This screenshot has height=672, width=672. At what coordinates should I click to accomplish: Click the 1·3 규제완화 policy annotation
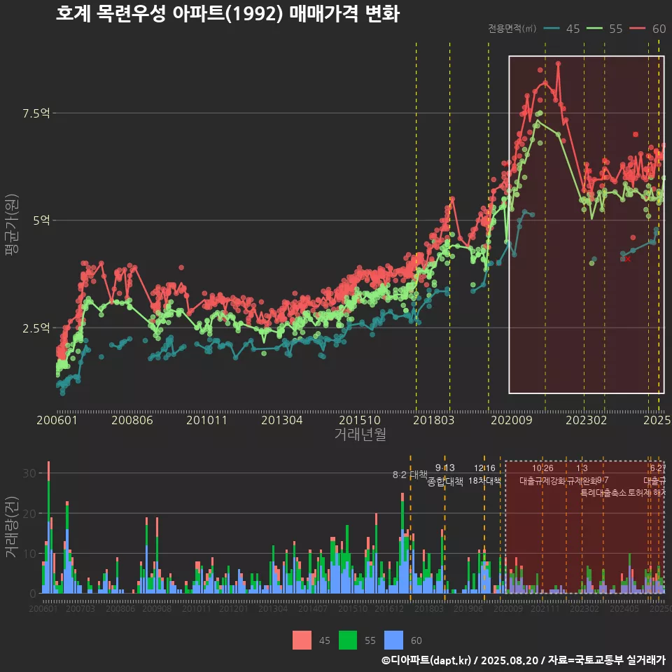click(x=582, y=475)
